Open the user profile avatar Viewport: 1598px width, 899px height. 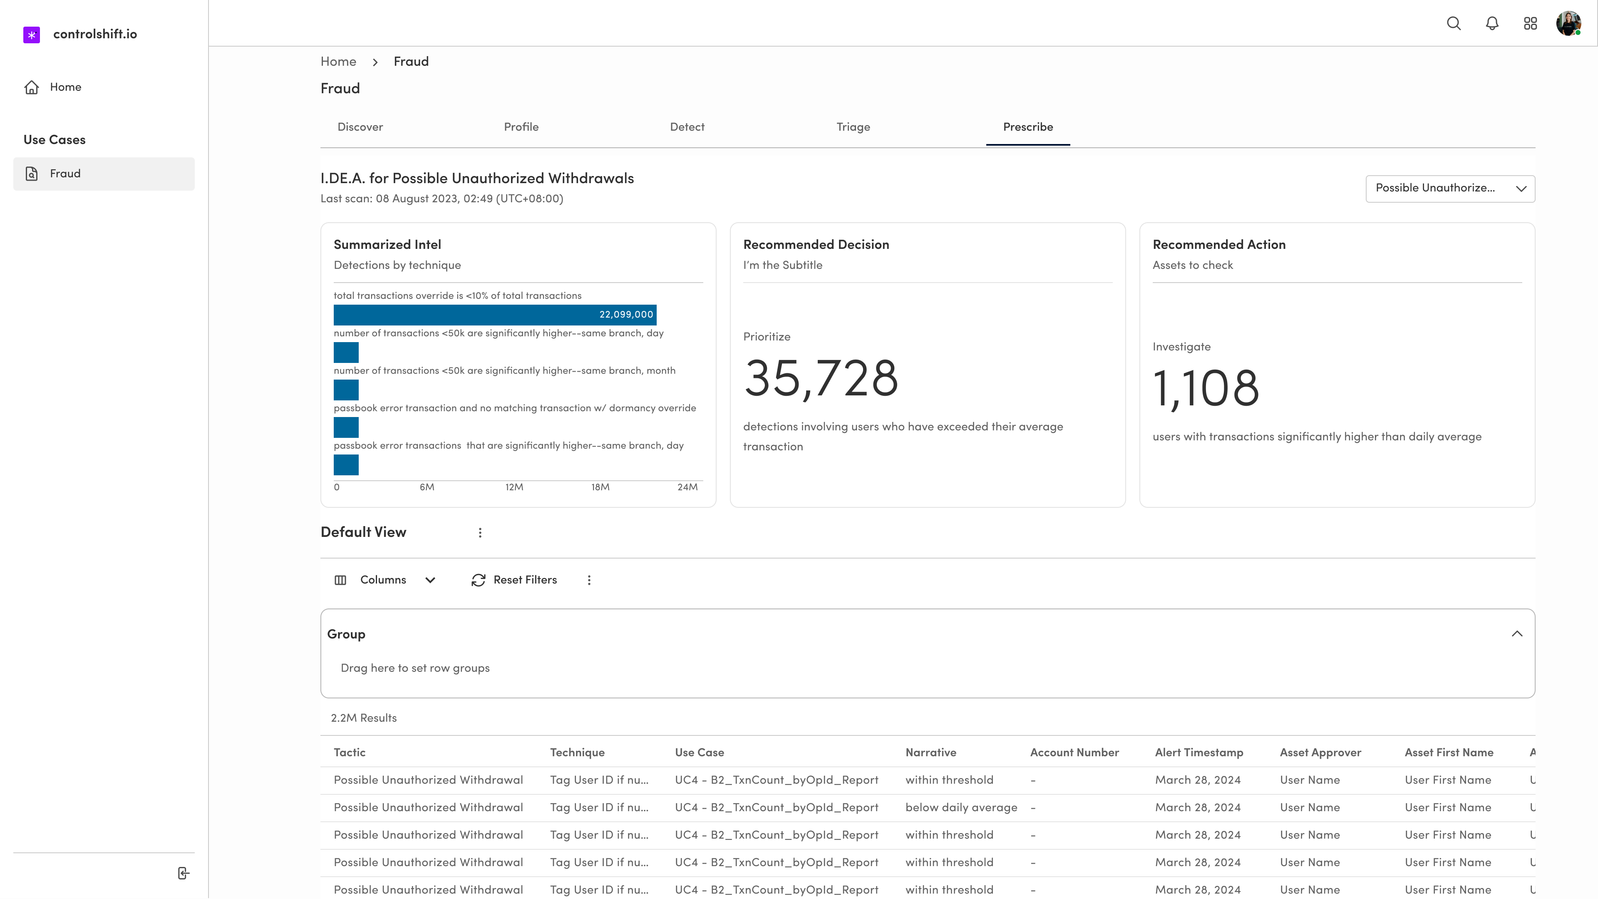click(1569, 24)
